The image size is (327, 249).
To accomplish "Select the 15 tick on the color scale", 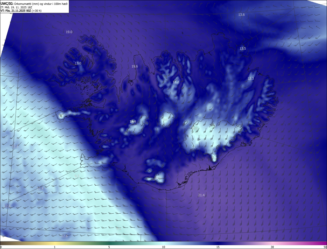I will pyautogui.click(x=218, y=247).
